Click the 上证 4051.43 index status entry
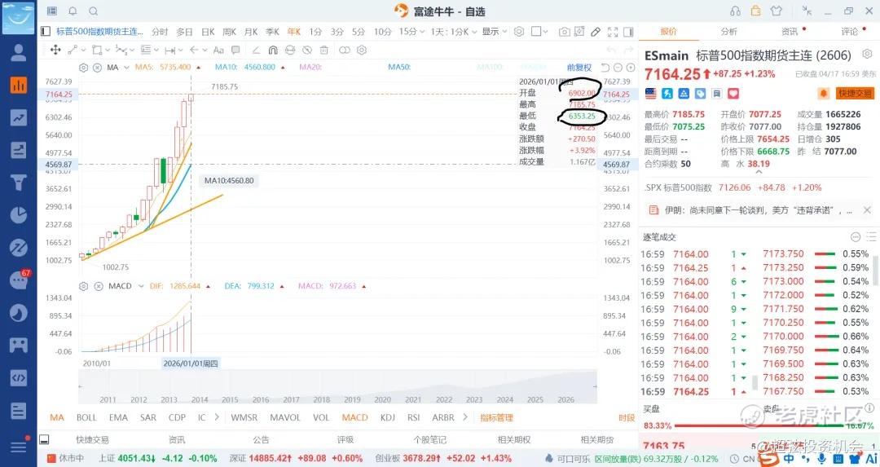Viewport: 880px width, 467px height. pyautogui.click(x=158, y=458)
